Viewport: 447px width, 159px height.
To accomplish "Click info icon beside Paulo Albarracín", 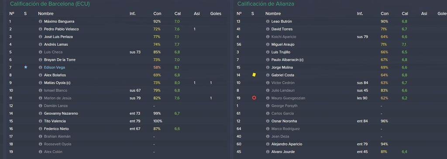I will [268, 60].
